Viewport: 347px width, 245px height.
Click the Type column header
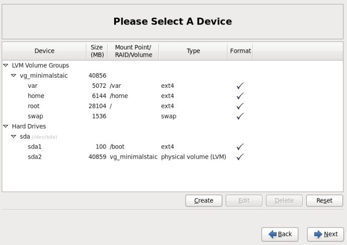point(193,51)
